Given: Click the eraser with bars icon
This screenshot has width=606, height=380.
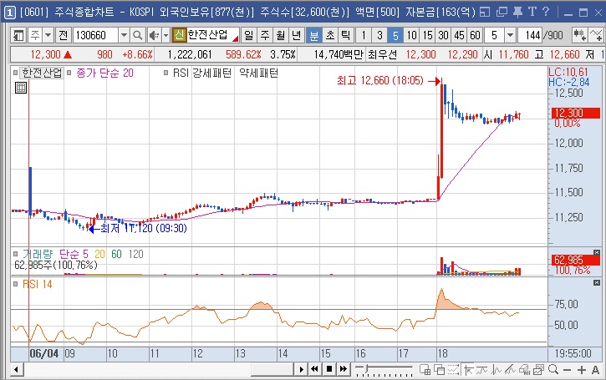Looking at the screenshot, I should point(524,370).
